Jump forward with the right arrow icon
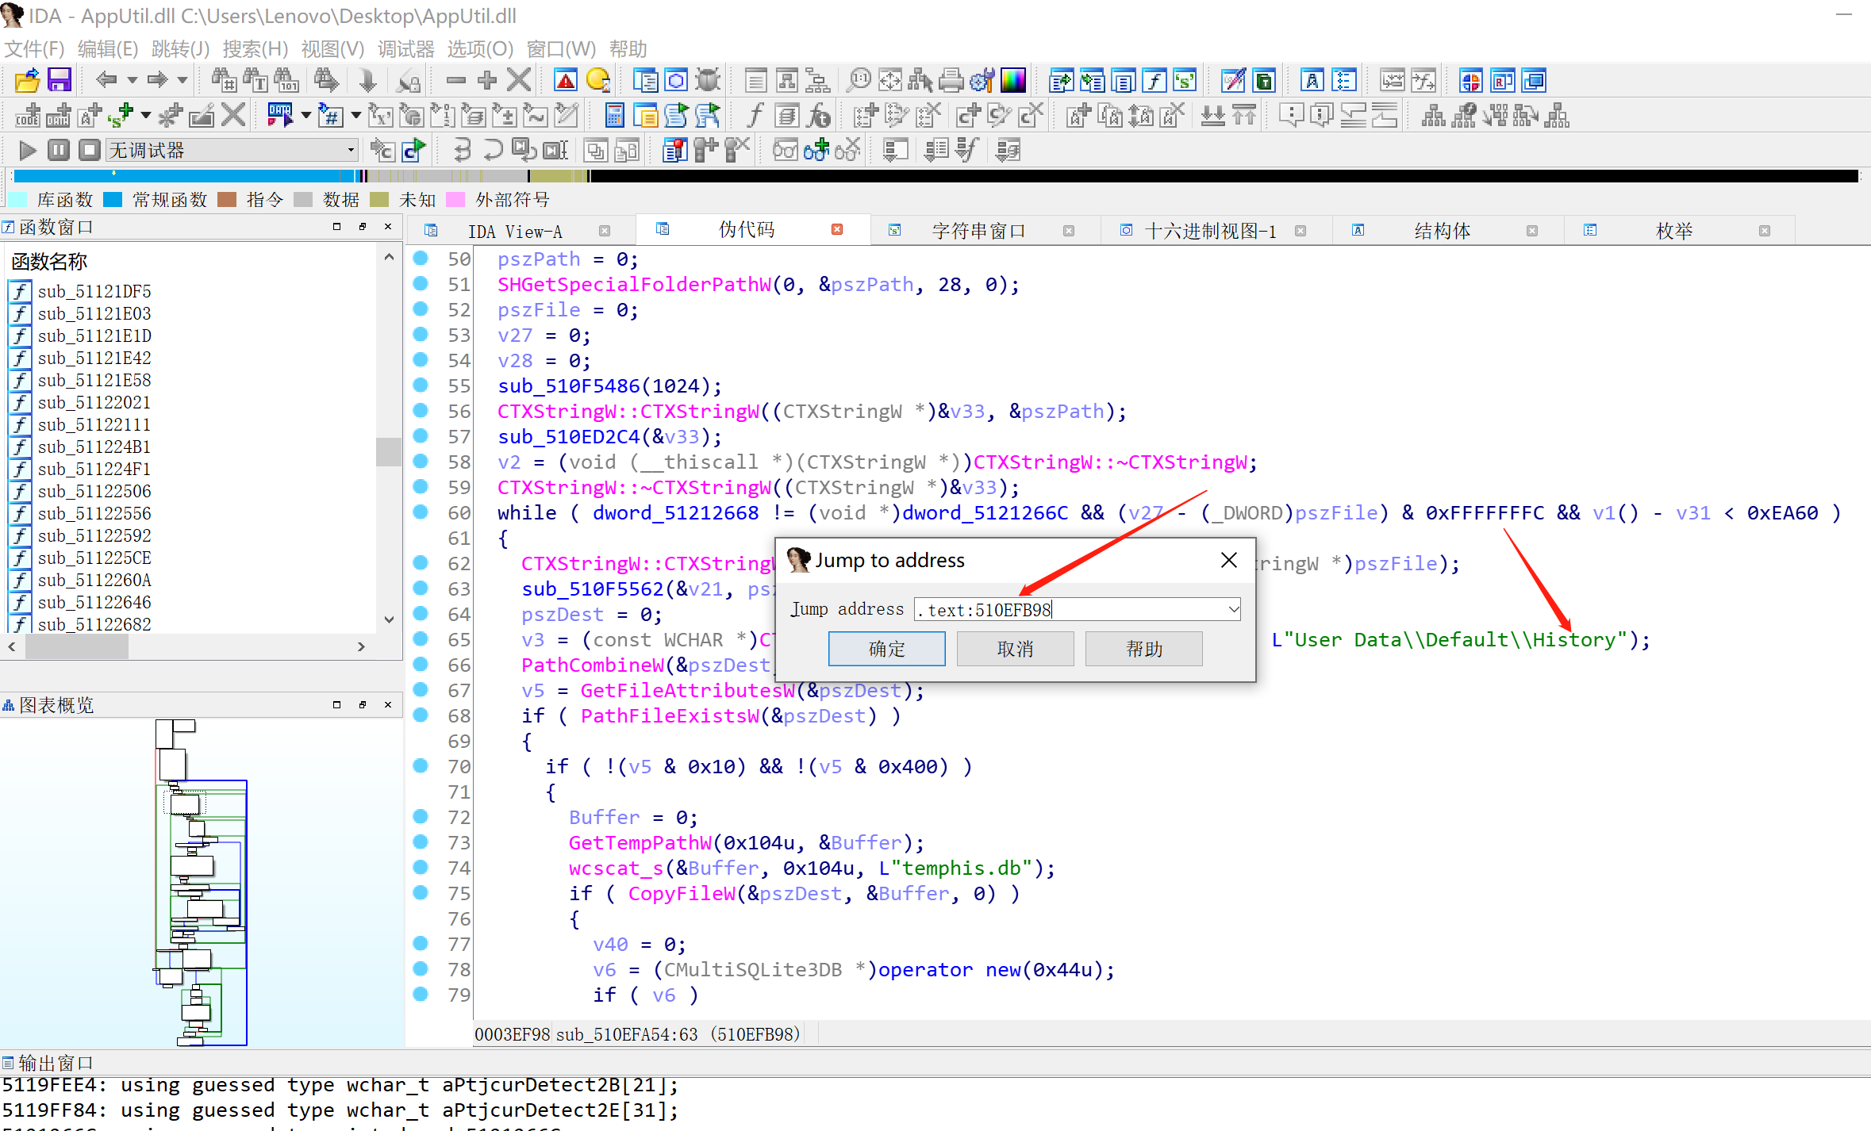The height and width of the screenshot is (1131, 1871). point(157,79)
